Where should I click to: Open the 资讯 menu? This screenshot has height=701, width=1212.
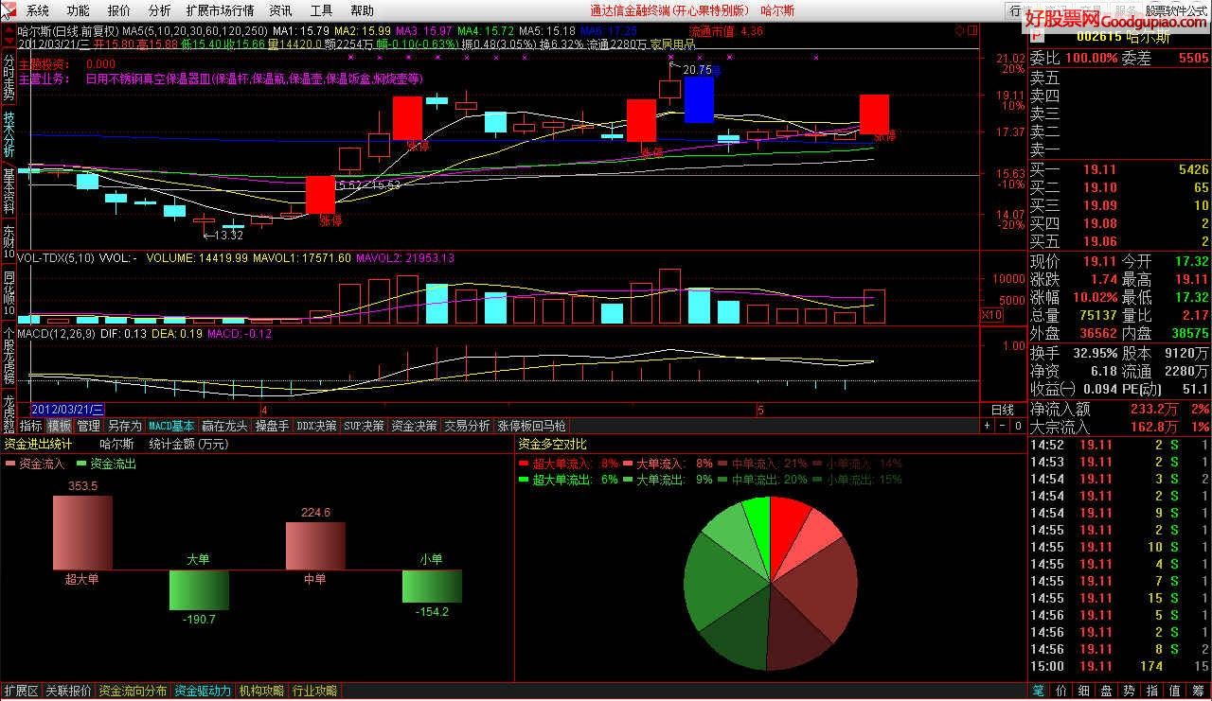281,10
